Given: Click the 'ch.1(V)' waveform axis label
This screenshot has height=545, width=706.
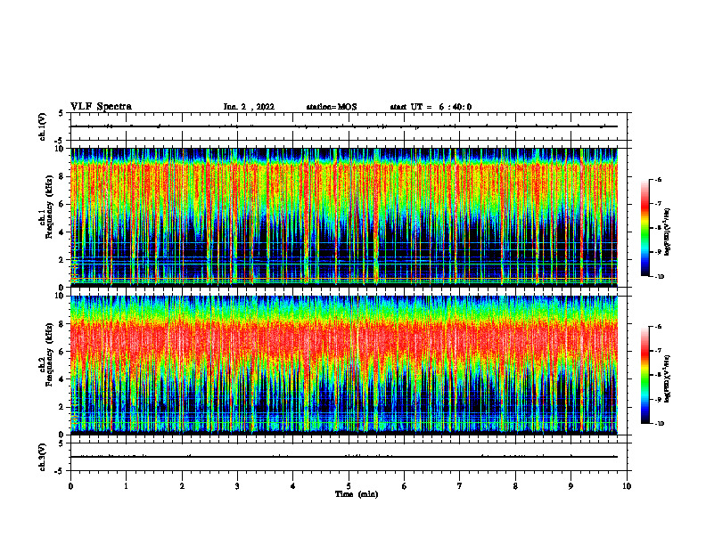Looking at the screenshot, I should (x=43, y=126).
